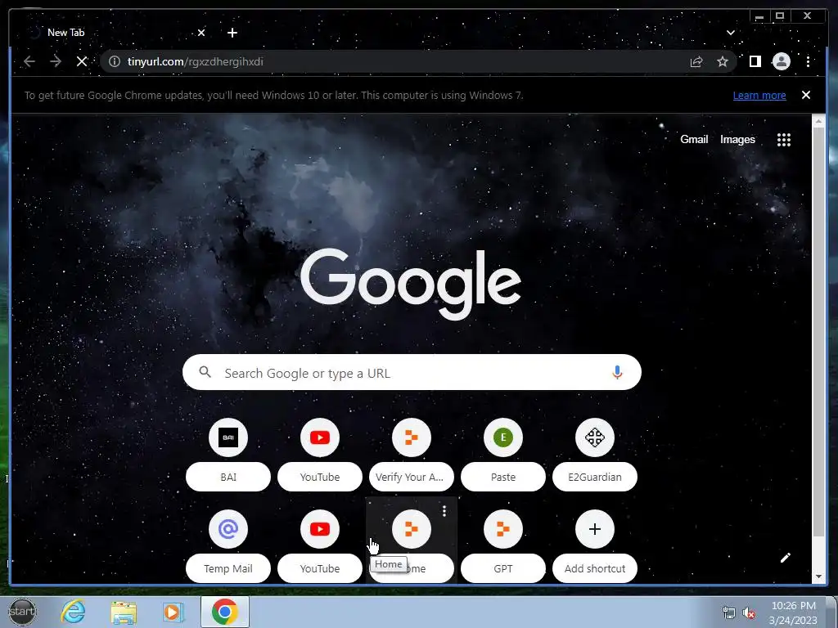Customize this page pencil icon
The image size is (838, 628).
pos(785,558)
